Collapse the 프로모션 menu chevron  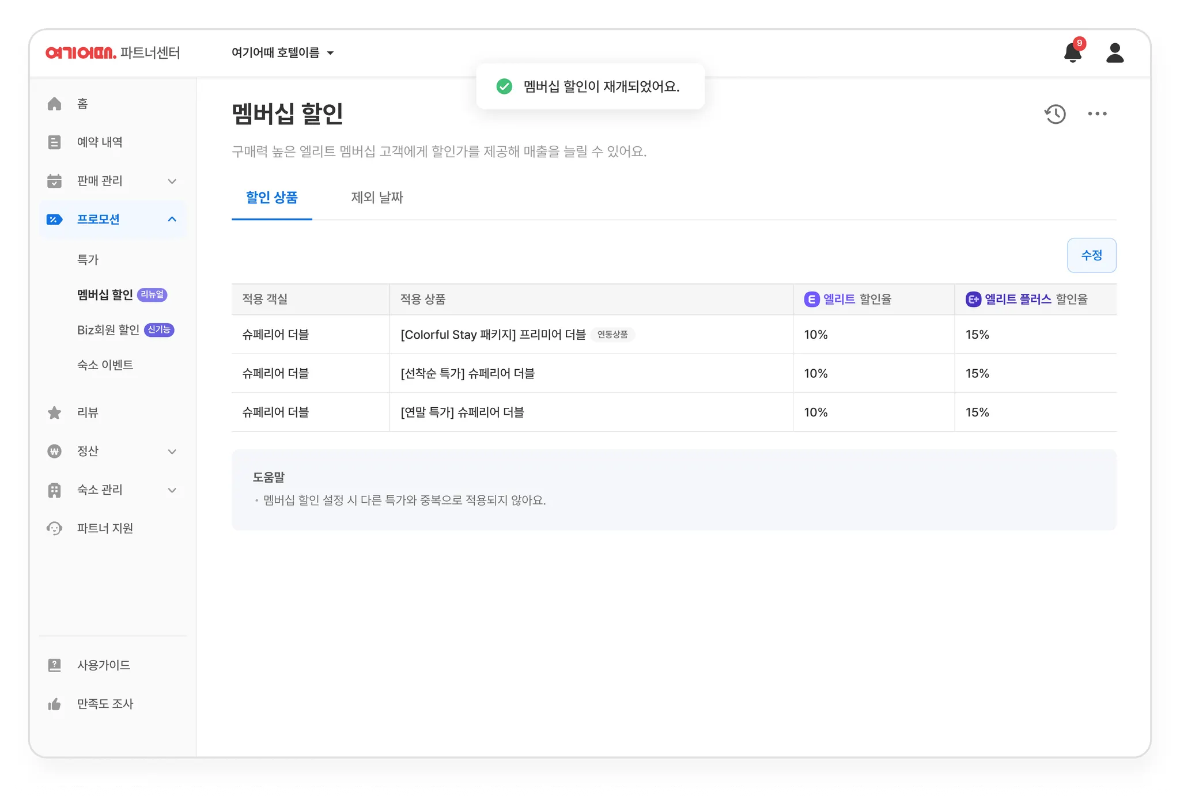pos(172,219)
